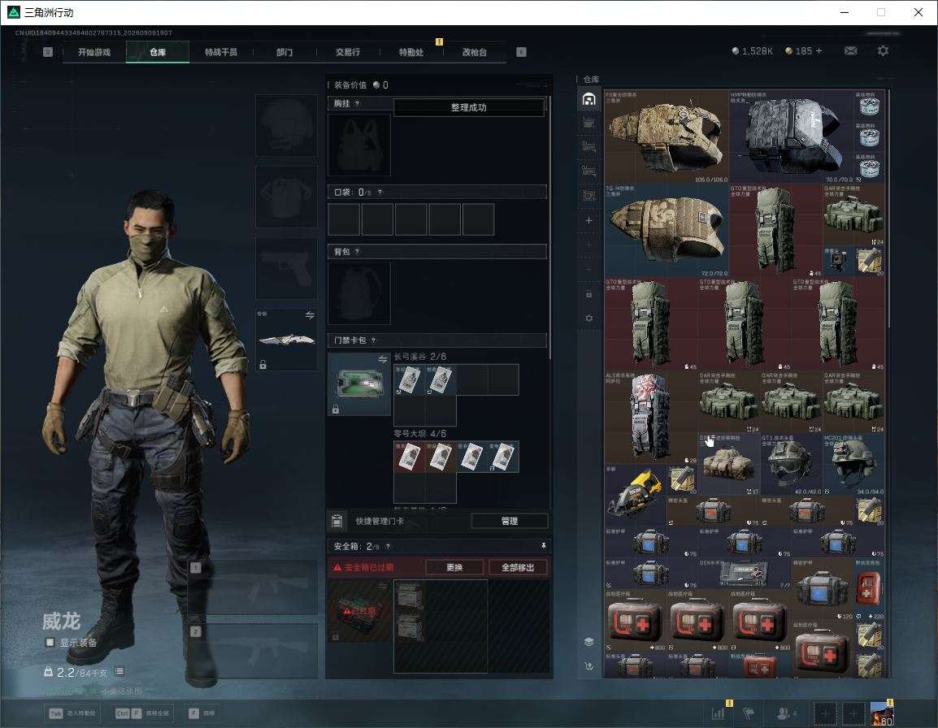The image size is (938, 728).
Task: Select the MC201 camo helmet
Action: pos(853,464)
